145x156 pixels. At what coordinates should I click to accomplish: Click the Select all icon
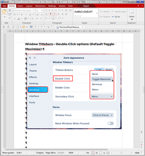tap(132, 15)
